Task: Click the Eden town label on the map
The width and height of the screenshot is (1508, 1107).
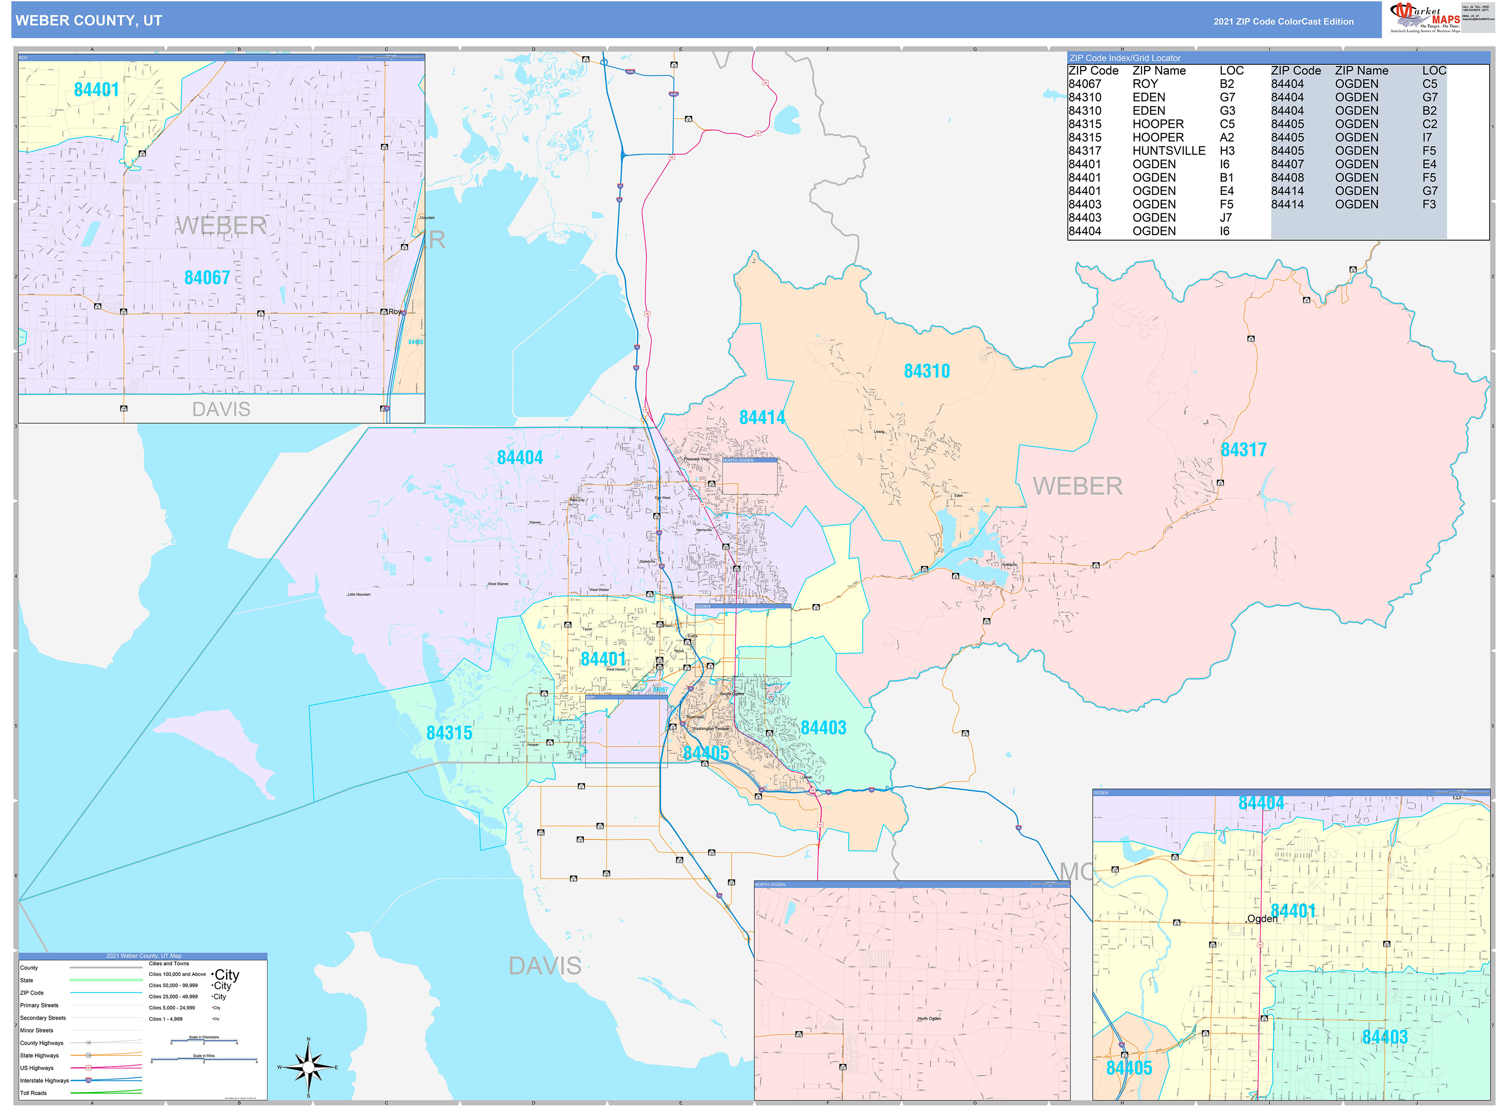Action: tap(959, 496)
